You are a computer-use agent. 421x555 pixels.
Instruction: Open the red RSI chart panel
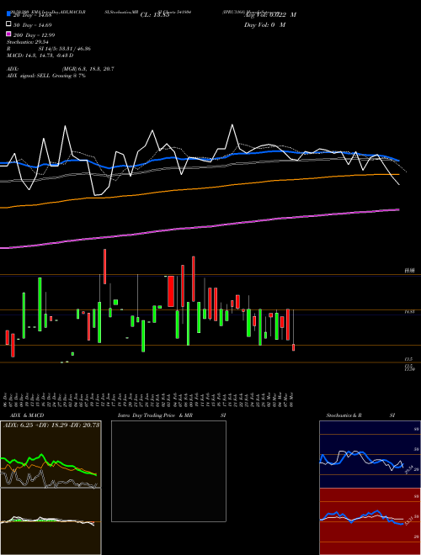pyautogui.click(x=370, y=521)
